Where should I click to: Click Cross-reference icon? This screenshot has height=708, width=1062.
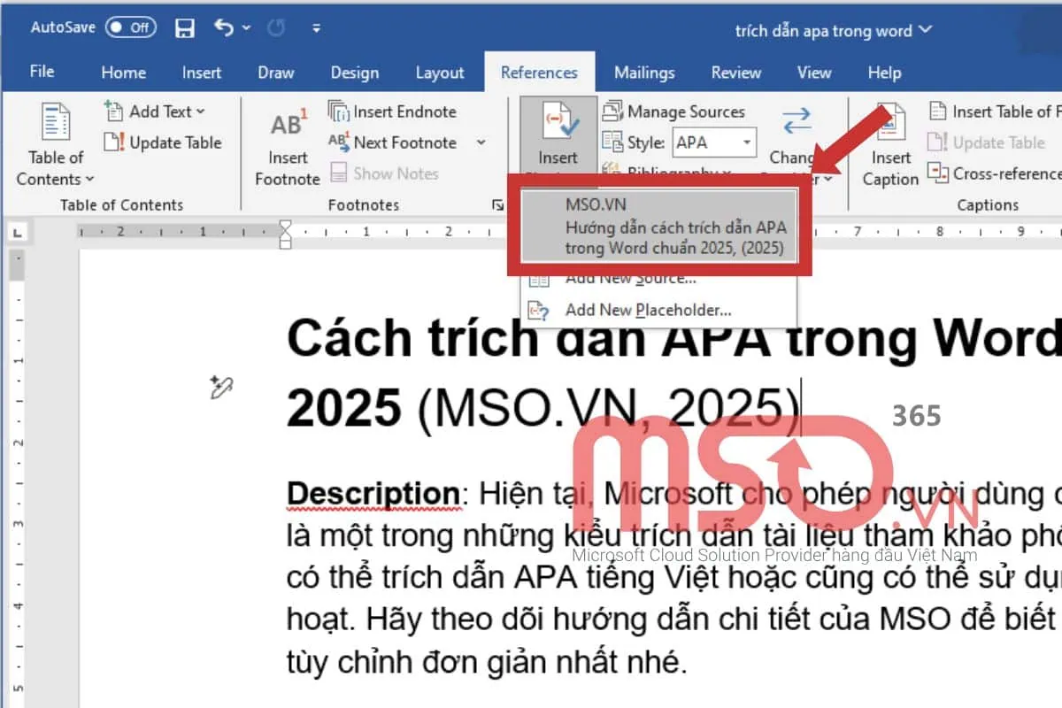(938, 173)
